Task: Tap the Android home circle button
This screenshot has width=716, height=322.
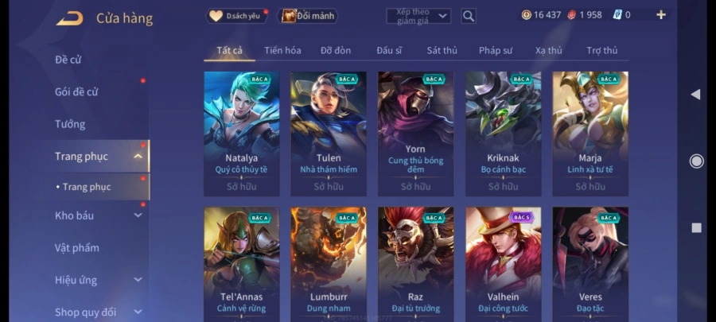Action: (696, 161)
